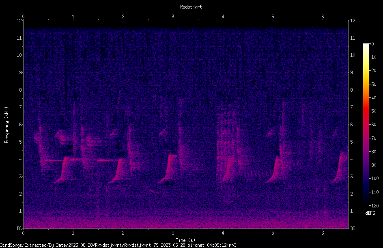
Task: Click the dBFS unit label
Action: [x=370, y=213]
